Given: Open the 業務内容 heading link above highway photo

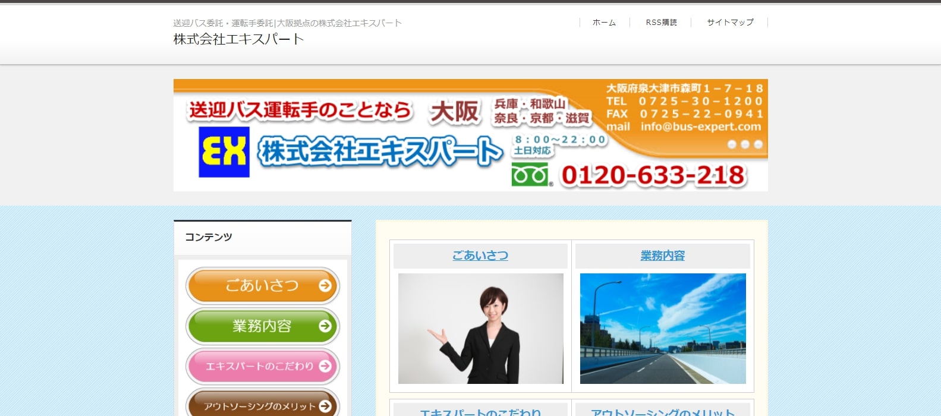Looking at the screenshot, I should pos(662,256).
